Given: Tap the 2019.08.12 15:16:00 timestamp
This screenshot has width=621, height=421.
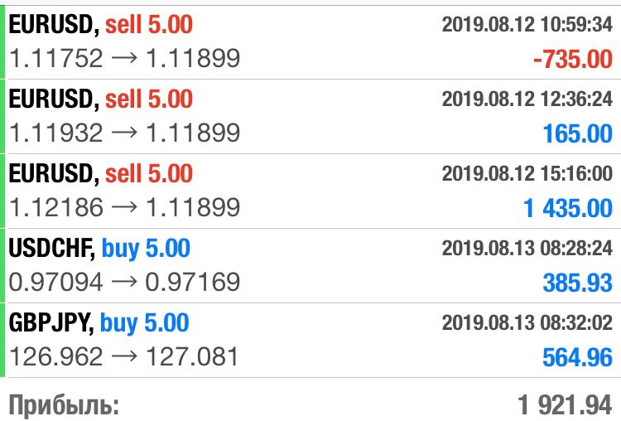Looking at the screenshot, I should tap(527, 174).
